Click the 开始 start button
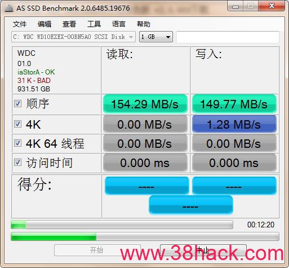This screenshot has width=289, height=268. click(97, 250)
